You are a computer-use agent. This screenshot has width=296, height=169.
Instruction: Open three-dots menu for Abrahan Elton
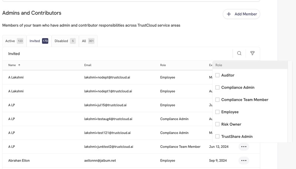[x=244, y=160]
